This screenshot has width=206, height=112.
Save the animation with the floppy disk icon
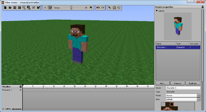point(15,7)
